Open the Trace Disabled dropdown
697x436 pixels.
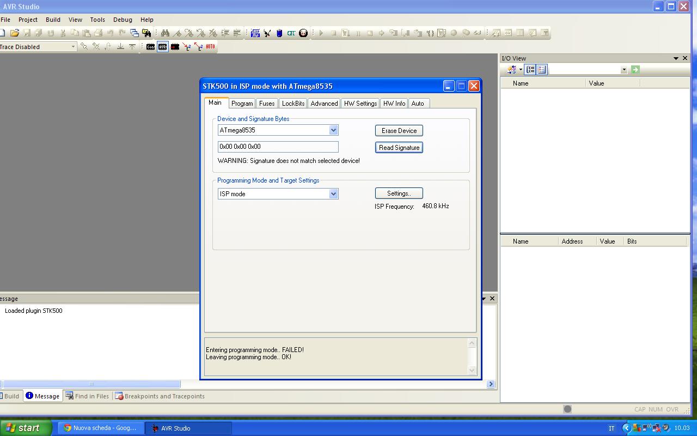[x=73, y=47]
